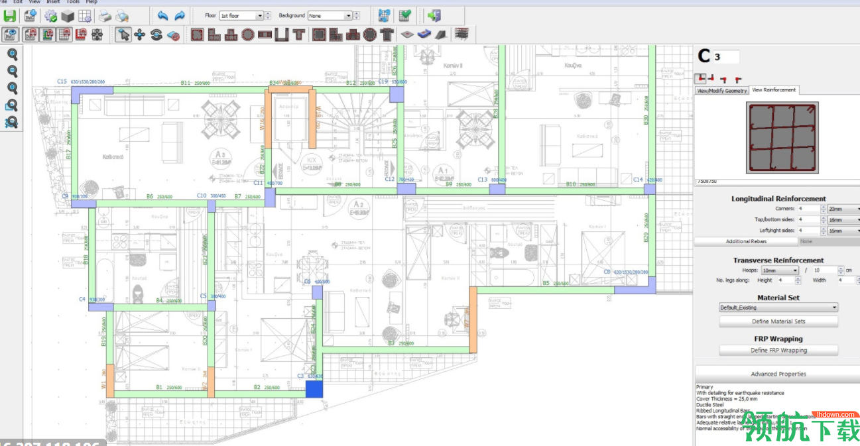Open the building frame icon
The width and height of the screenshot is (860, 446).
point(462,34)
